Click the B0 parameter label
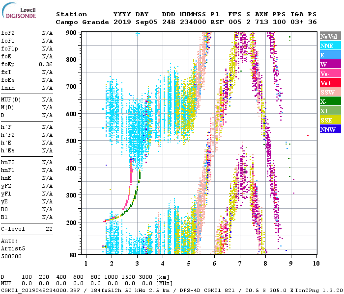The width and height of the screenshot is (344, 294). pos(4,210)
